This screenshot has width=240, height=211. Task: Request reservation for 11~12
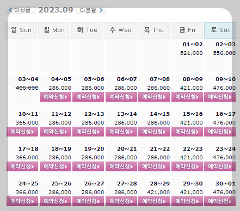tap(56, 132)
